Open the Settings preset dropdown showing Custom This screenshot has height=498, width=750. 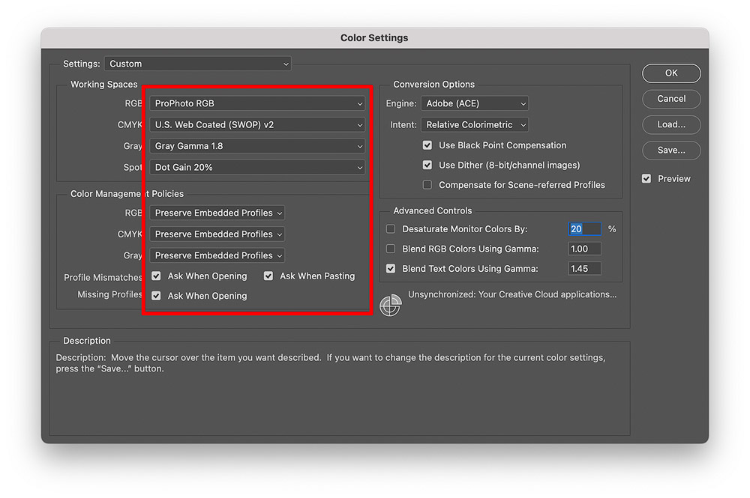(197, 64)
